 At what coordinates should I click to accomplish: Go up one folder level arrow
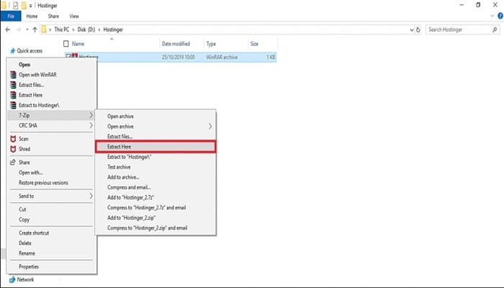[35, 30]
